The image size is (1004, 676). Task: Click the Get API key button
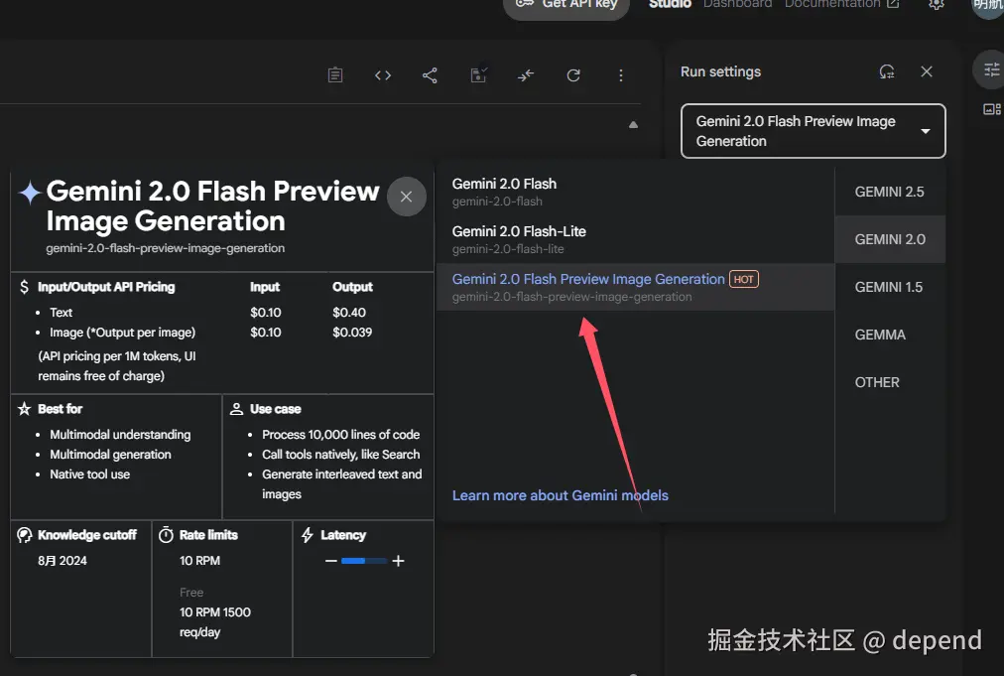click(566, 5)
